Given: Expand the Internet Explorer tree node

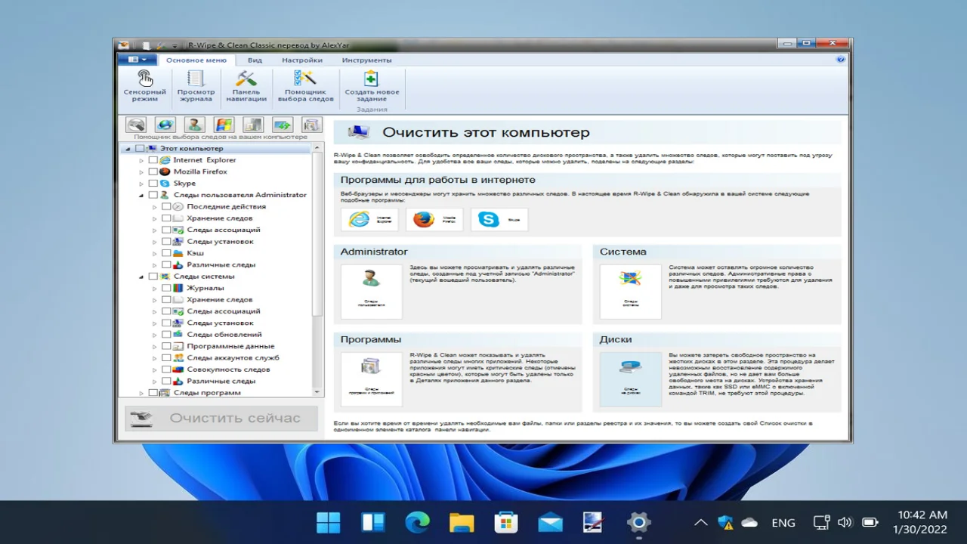Looking at the screenshot, I should [141, 160].
